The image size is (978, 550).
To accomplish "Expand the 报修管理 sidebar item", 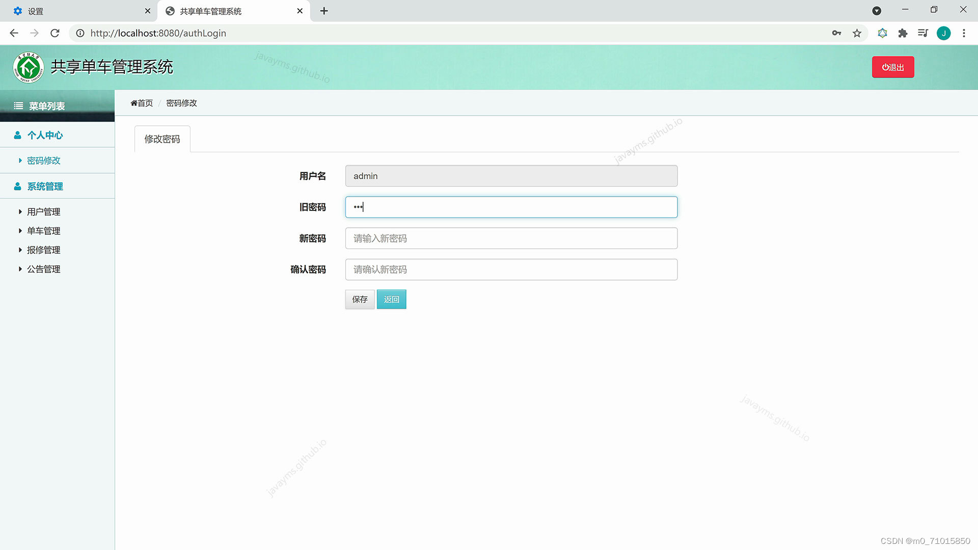I will pyautogui.click(x=43, y=250).
